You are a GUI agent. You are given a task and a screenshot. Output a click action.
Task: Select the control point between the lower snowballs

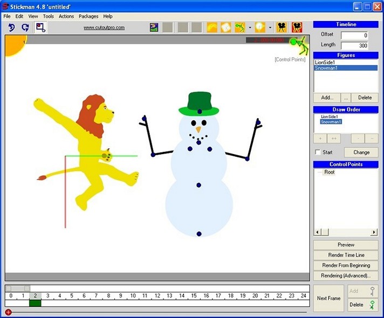(x=199, y=185)
